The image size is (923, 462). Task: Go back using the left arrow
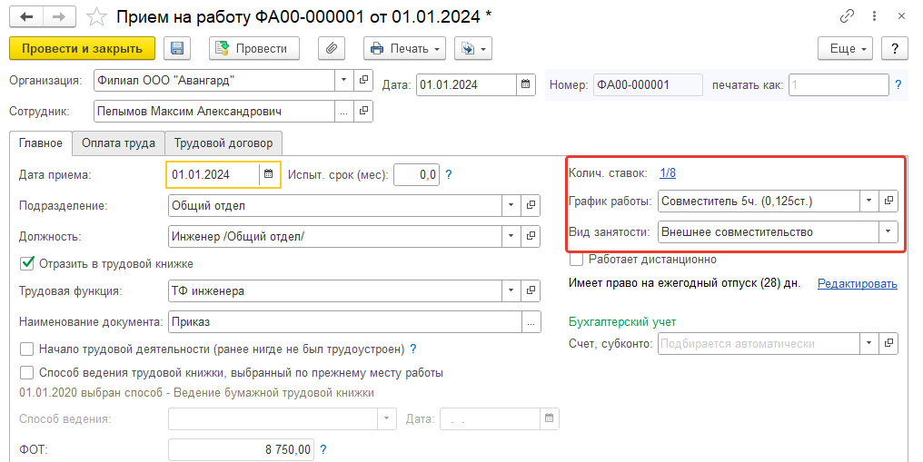click(26, 17)
